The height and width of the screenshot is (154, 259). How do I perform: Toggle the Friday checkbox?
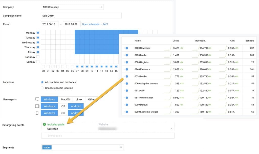38,52
